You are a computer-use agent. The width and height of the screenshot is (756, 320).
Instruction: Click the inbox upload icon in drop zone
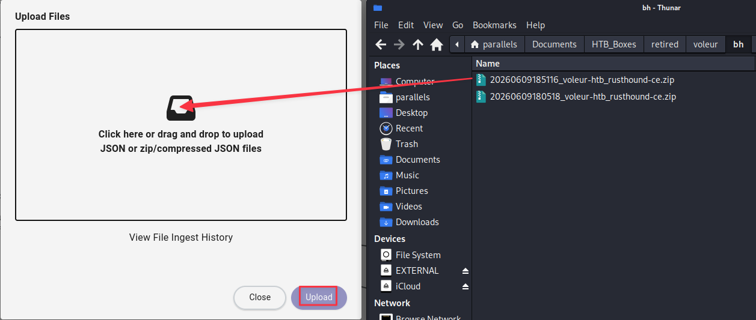pyautogui.click(x=180, y=108)
